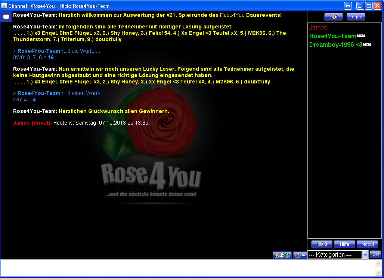The height and width of the screenshot is (278, 384).
Task: Toggle chat sound with the speaker button
Action: (x=333, y=17)
